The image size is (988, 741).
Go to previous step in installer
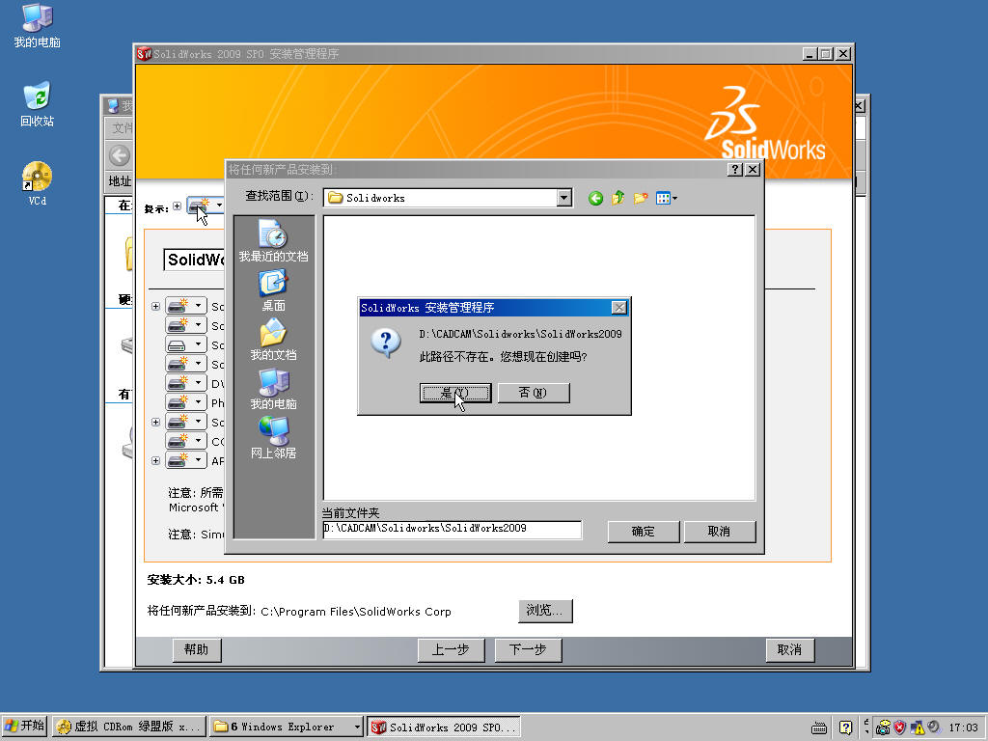coord(452,649)
